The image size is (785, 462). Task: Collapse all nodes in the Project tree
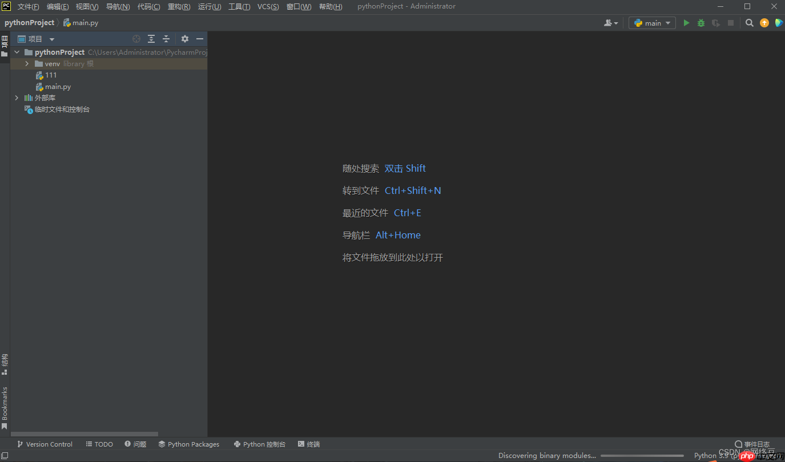(x=166, y=39)
